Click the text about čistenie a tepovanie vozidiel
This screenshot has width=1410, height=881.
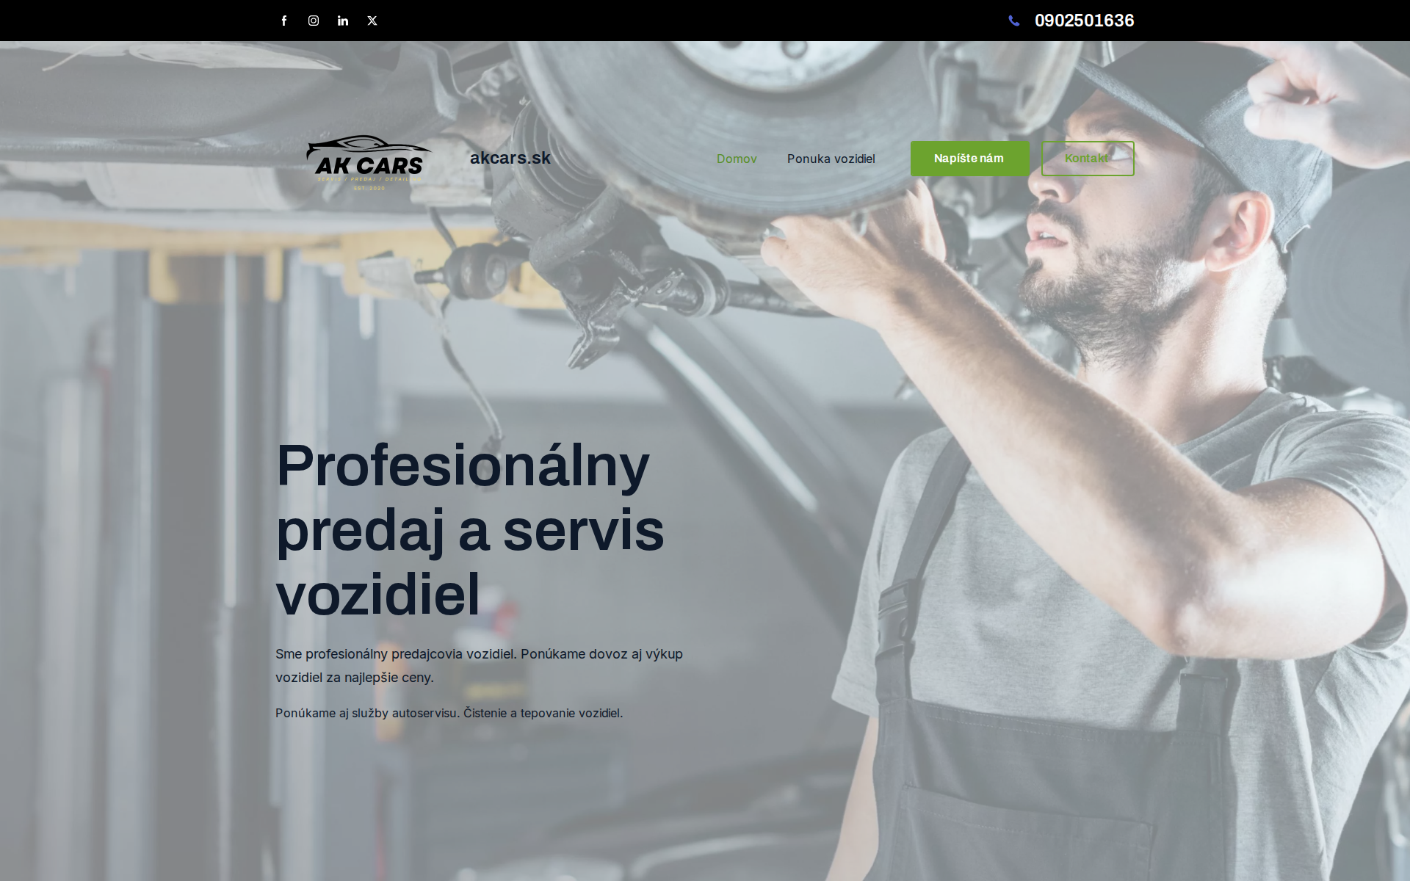pos(448,712)
